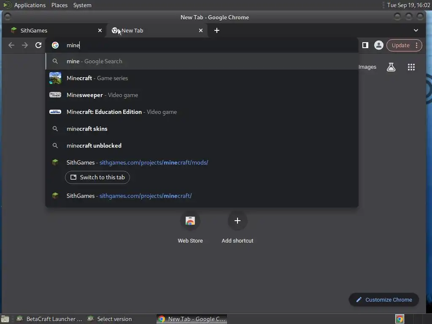Open the Places menu

[59, 5]
